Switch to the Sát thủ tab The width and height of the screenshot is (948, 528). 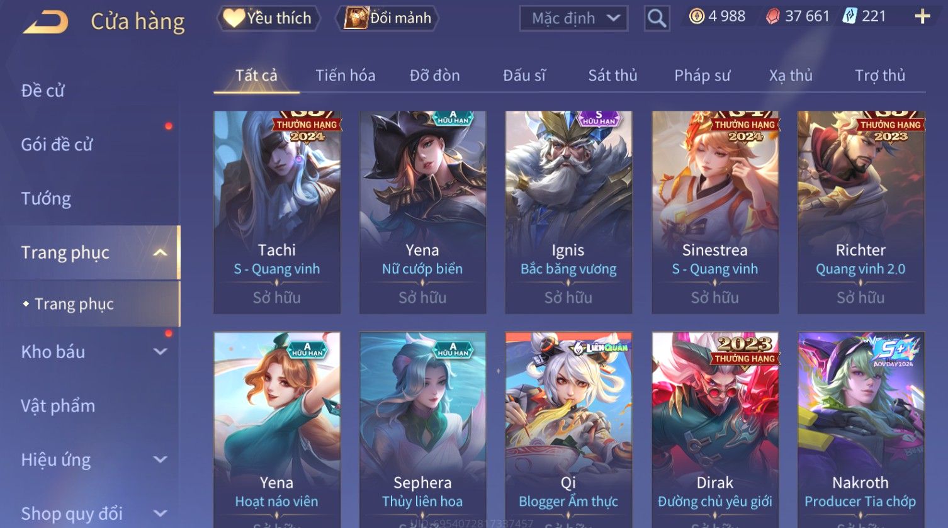pos(612,76)
